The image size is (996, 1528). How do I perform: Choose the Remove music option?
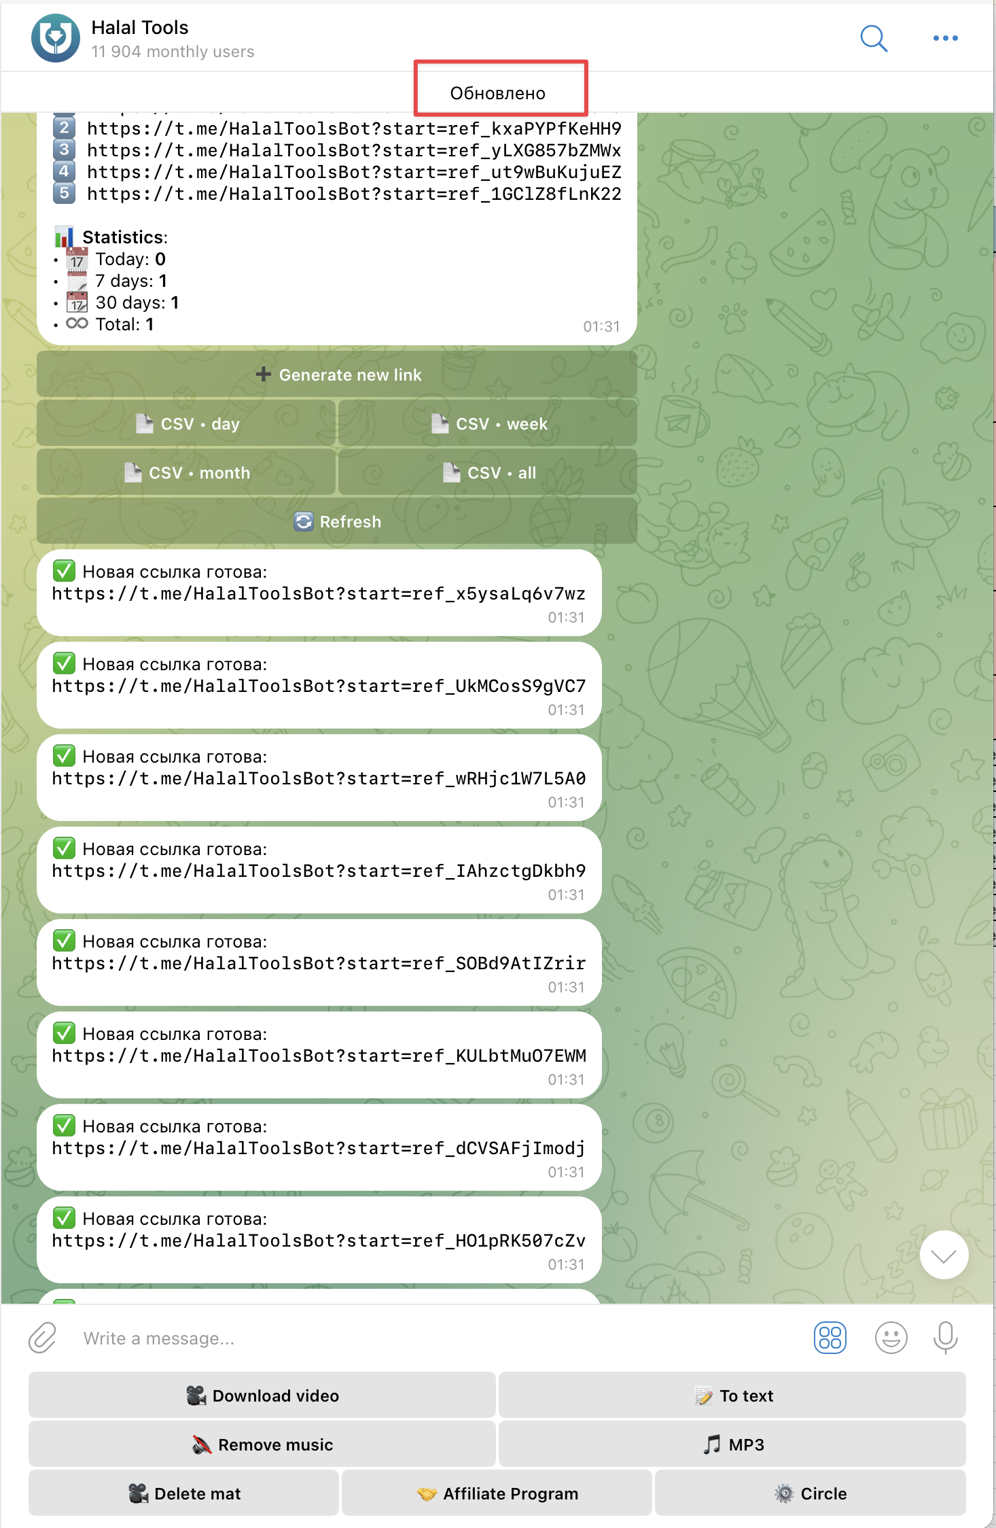pyautogui.click(x=262, y=1444)
